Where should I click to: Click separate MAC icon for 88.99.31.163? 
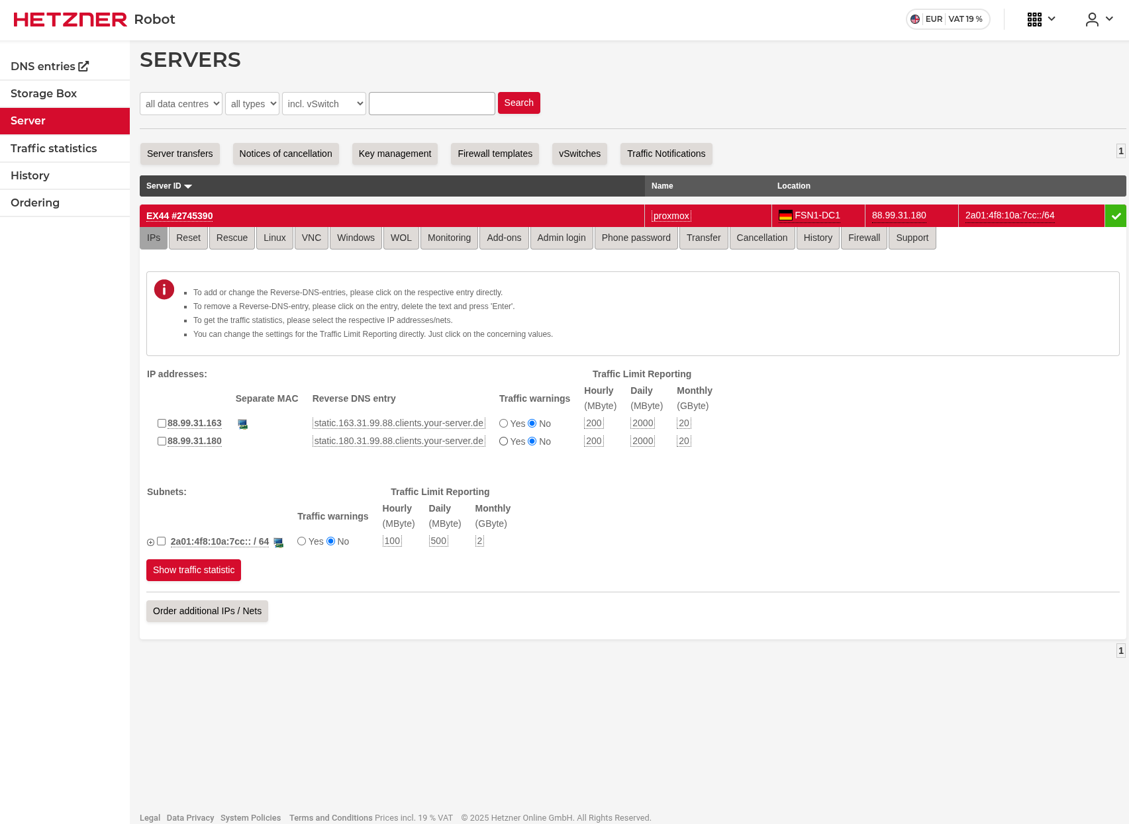(243, 424)
